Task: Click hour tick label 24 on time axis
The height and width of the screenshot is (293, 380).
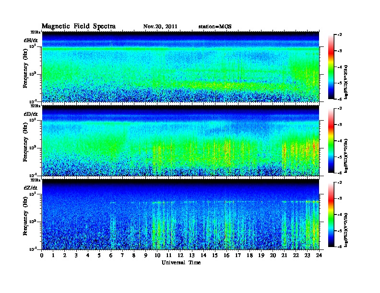Action: (319, 256)
